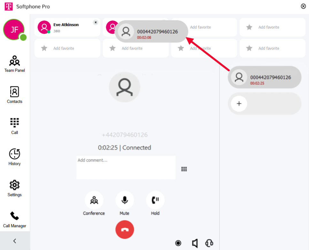The image size is (309, 250).
Task: Open headset device selection
Action: coord(209,243)
